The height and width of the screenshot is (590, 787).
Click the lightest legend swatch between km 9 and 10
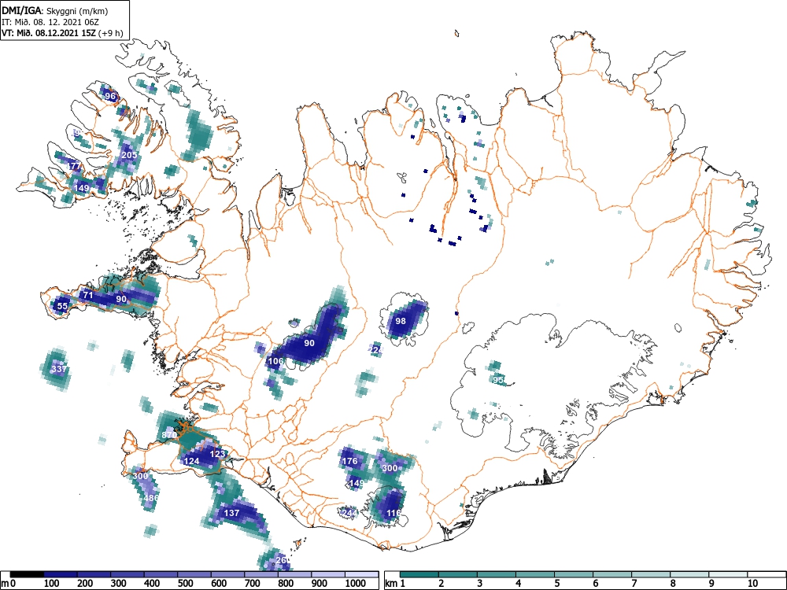pyautogui.click(x=728, y=574)
